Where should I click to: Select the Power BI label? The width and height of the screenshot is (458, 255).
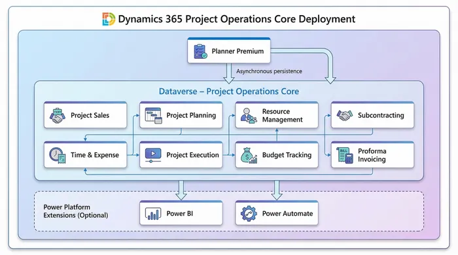pos(180,214)
